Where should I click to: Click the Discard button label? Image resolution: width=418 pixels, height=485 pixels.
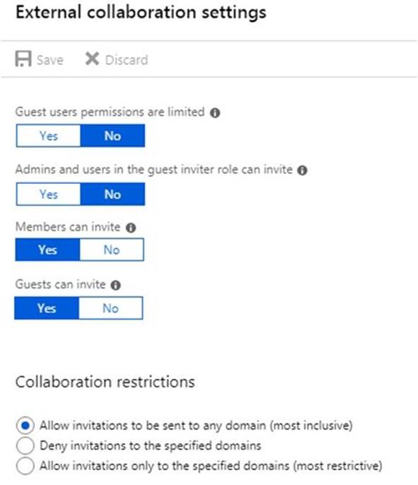point(127,60)
